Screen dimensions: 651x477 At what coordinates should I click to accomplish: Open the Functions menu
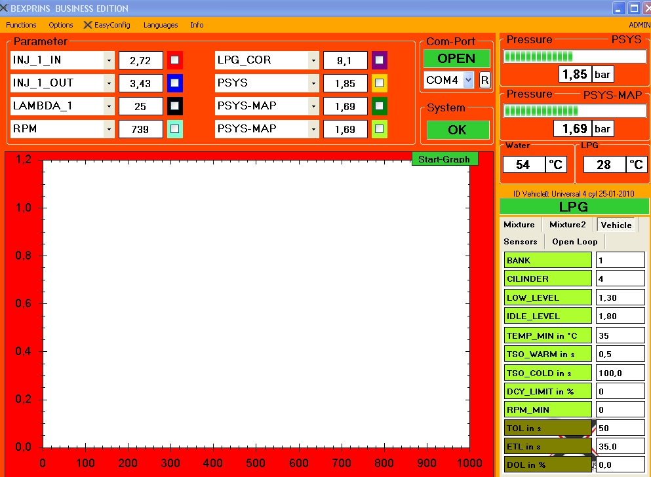21,25
